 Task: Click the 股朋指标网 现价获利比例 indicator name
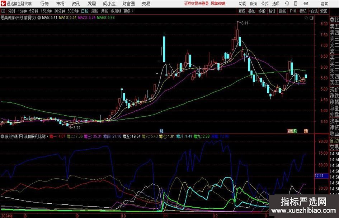point(25,136)
